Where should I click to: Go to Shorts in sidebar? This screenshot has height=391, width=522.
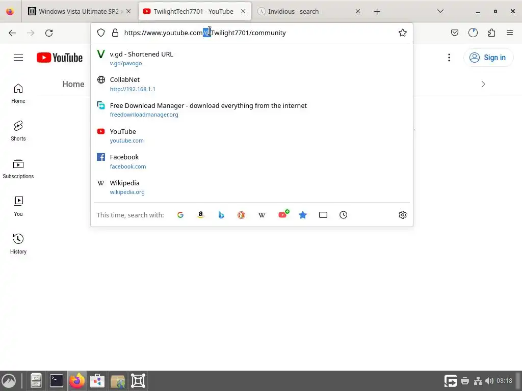click(18, 131)
